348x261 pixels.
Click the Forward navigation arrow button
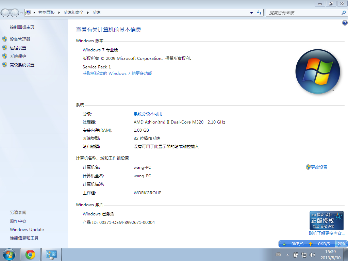[x=15, y=13]
